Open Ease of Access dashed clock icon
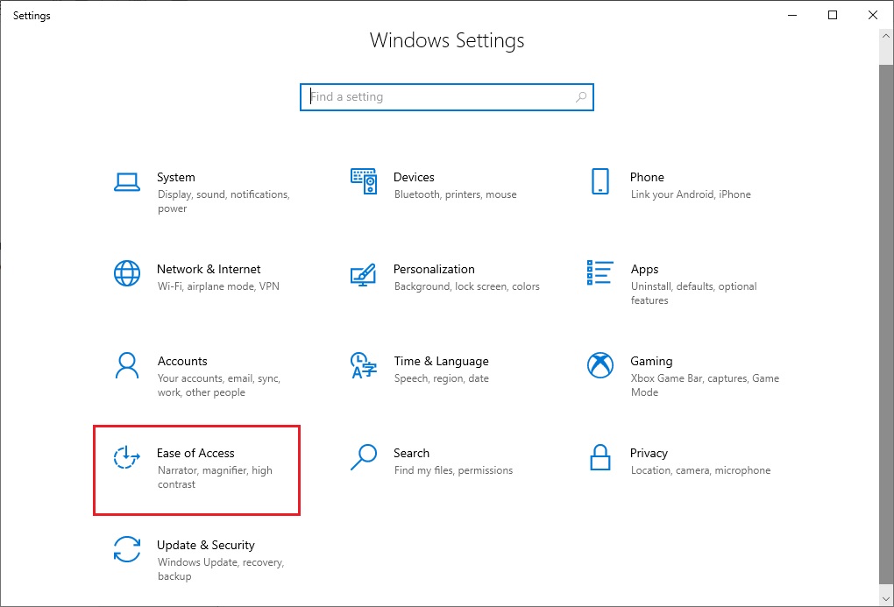Viewport: 894px width, 607px height. pyautogui.click(x=127, y=457)
